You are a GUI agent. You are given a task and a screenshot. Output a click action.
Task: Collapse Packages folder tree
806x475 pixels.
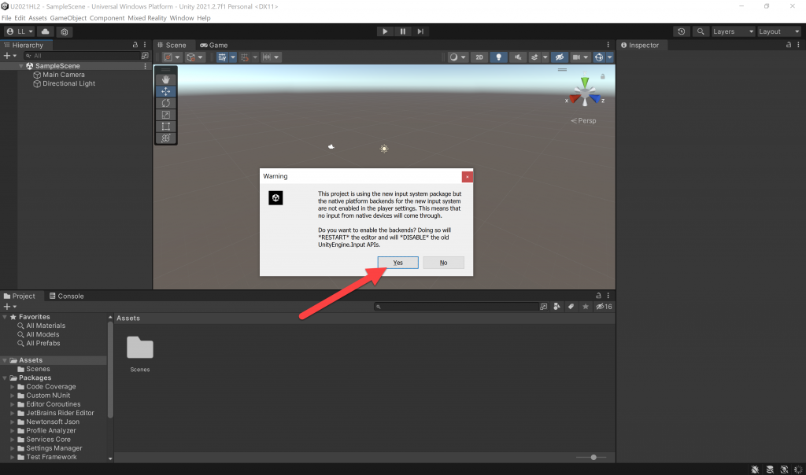(x=6, y=378)
